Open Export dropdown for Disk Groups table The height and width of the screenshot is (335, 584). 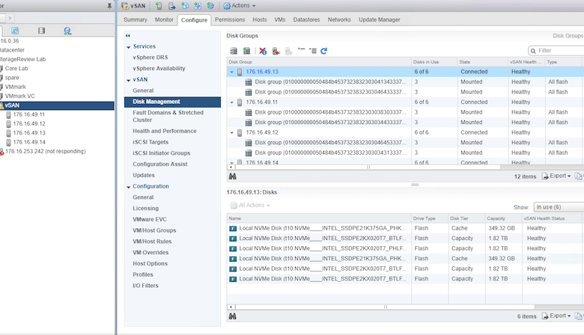coord(556,176)
